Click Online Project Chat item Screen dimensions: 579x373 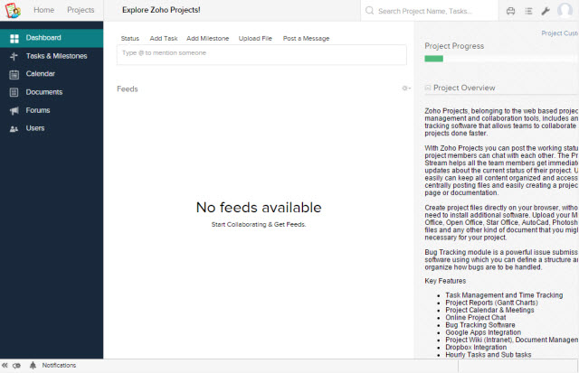click(x=476, y=317)
